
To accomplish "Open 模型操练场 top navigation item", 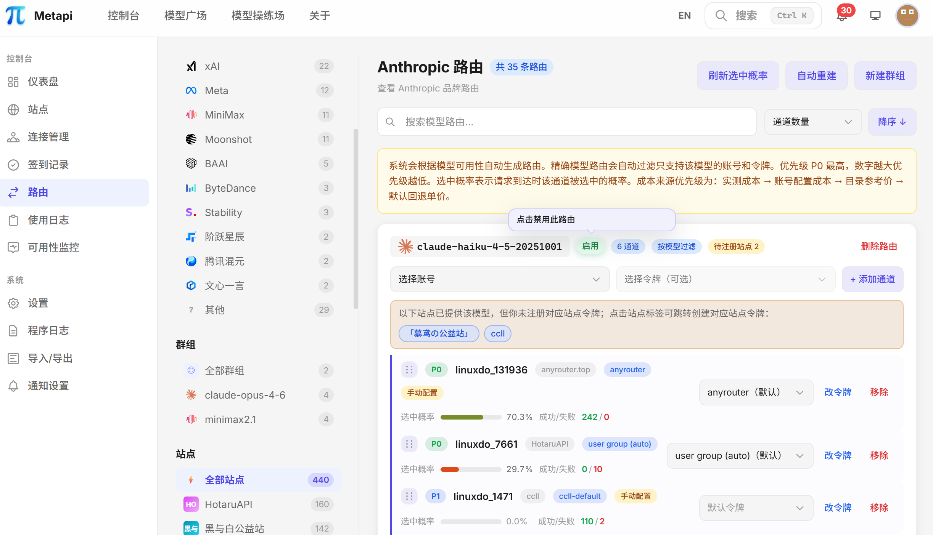I will (258, 16).
